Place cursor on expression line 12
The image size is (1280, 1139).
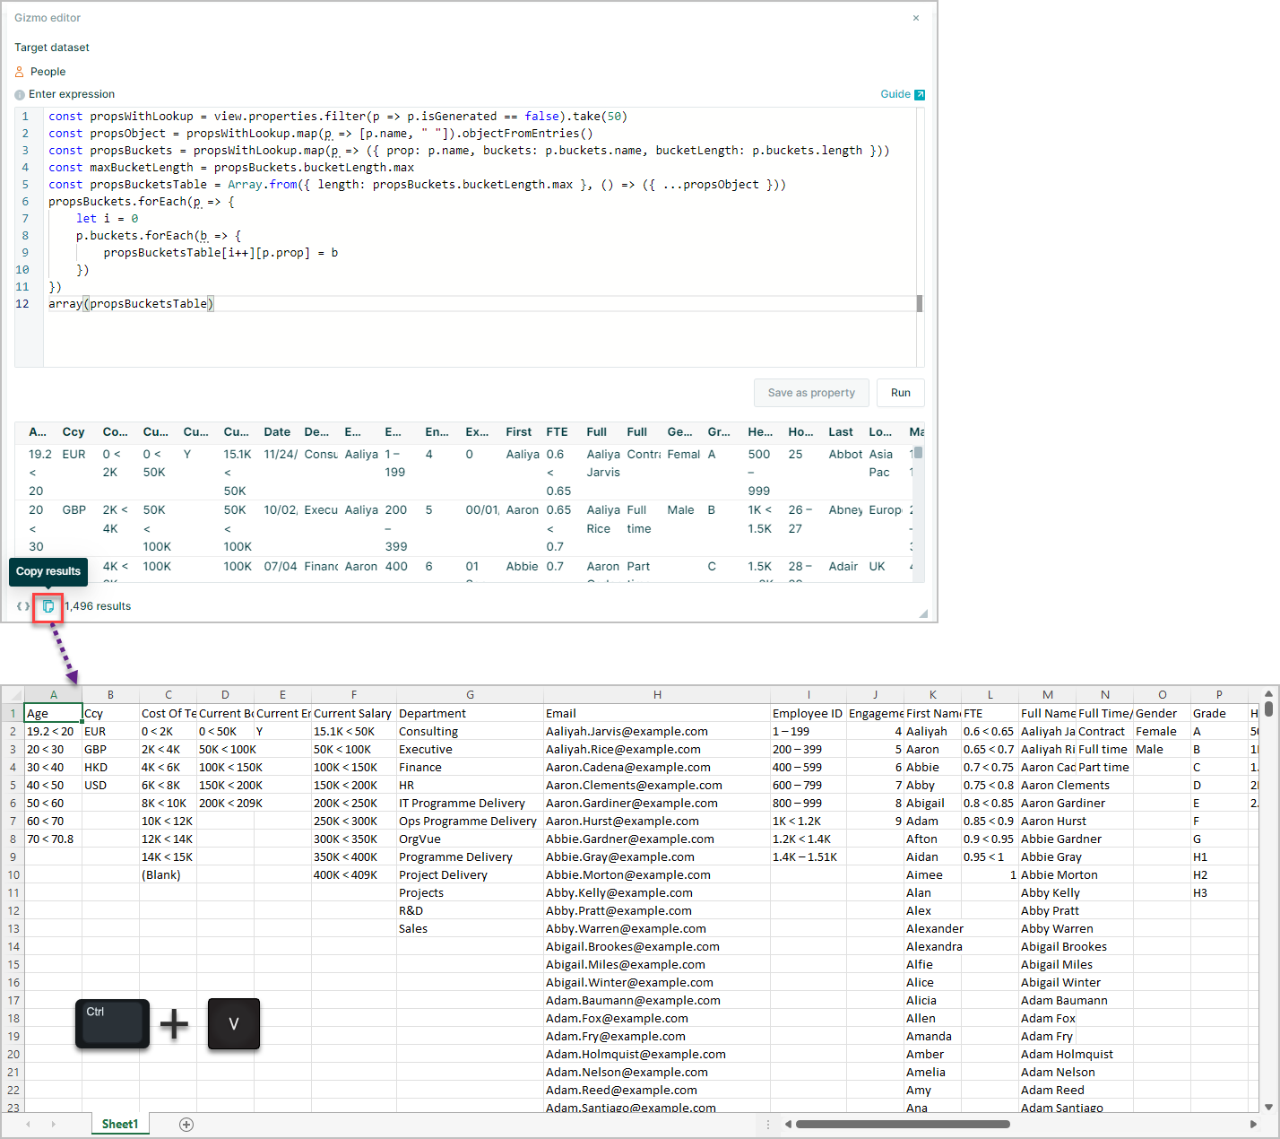pyautogui.click(x=134, y=303)
